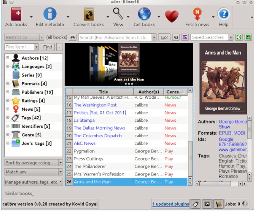Open the Similar books menu

19,193
